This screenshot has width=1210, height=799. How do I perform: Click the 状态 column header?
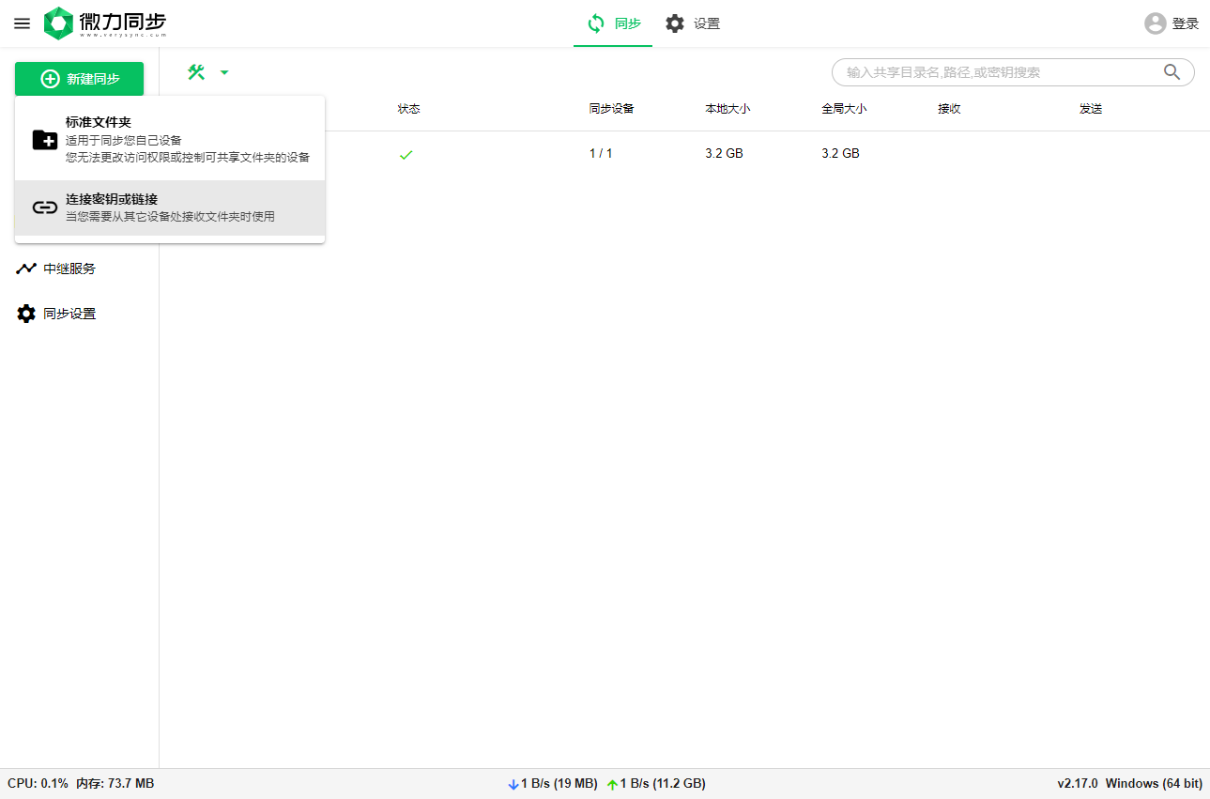(x=409, y=109)
